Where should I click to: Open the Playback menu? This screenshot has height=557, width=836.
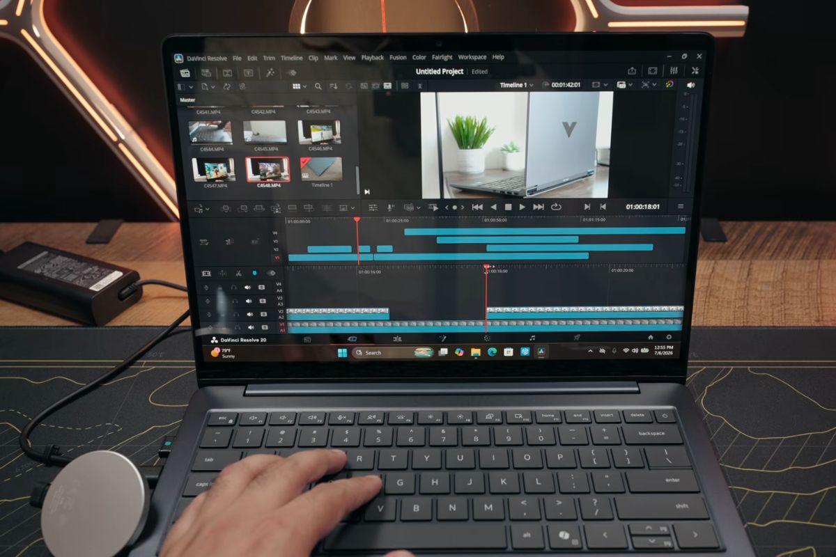pyautogui.click(x=373, y=58)
